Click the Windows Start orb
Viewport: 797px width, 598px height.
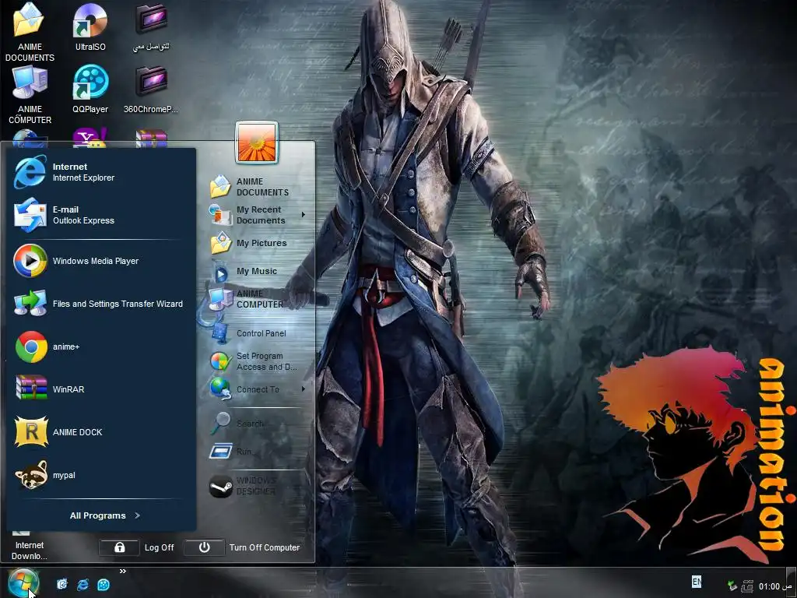[x=23, y=583]
